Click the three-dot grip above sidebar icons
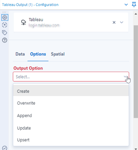This screenshot has height=150, width=138. (x=4, y=12)
